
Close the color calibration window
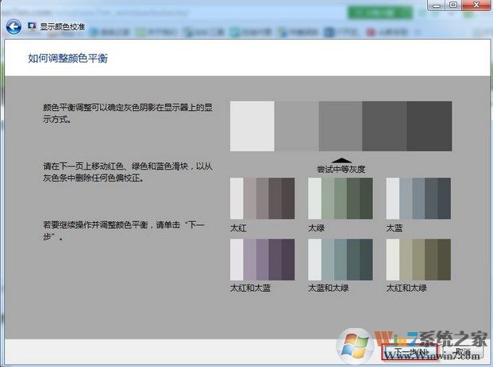tap(476, 5)
